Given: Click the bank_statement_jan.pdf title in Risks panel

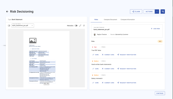Looking at the screenshot, I should coord(101,29).
